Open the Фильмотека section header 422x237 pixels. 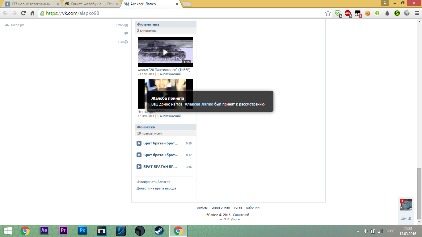point(166,24)
